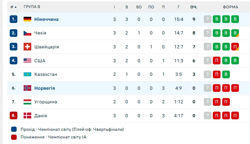Viewport: 250px width, 144px height.
Task: Click Germany's grey question-mark upcoming match badge
Action: (x=208, y=19)
